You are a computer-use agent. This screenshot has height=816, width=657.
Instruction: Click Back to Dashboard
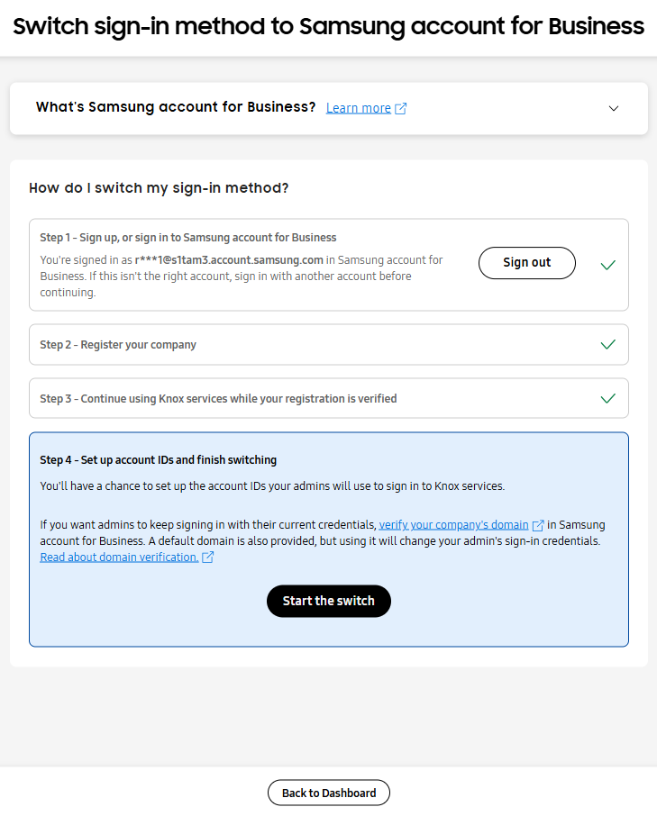328,793
